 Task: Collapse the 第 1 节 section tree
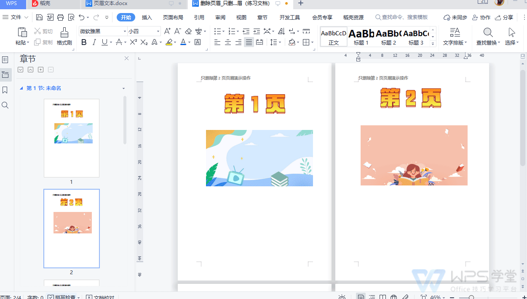click(21, 88)
